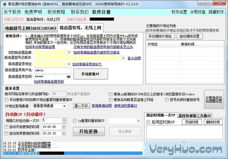This screenshot has height=159, width=228.
Task: Toggle 手动更换IP时如果IP地址重复则重新更换IP checkbox
Action: point(7,100)
